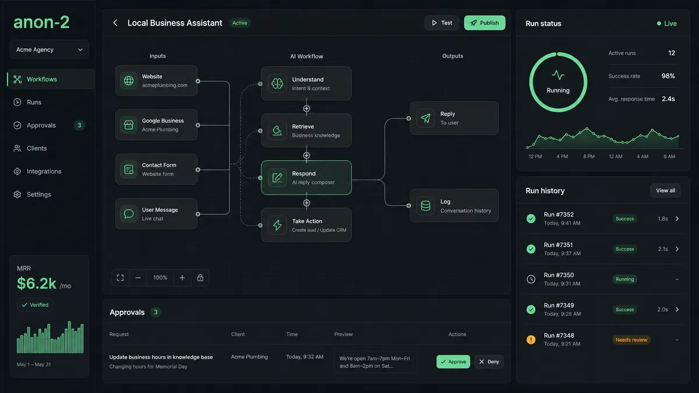Click the running pulse icon in status ring
The width and height of the screenshot is (699, 393).
[x=558, y=75]
